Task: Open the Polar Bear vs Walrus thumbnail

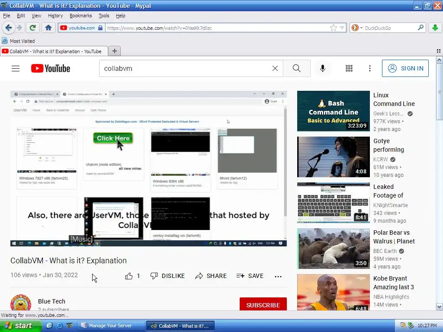Action: click(x=334, y=249)
